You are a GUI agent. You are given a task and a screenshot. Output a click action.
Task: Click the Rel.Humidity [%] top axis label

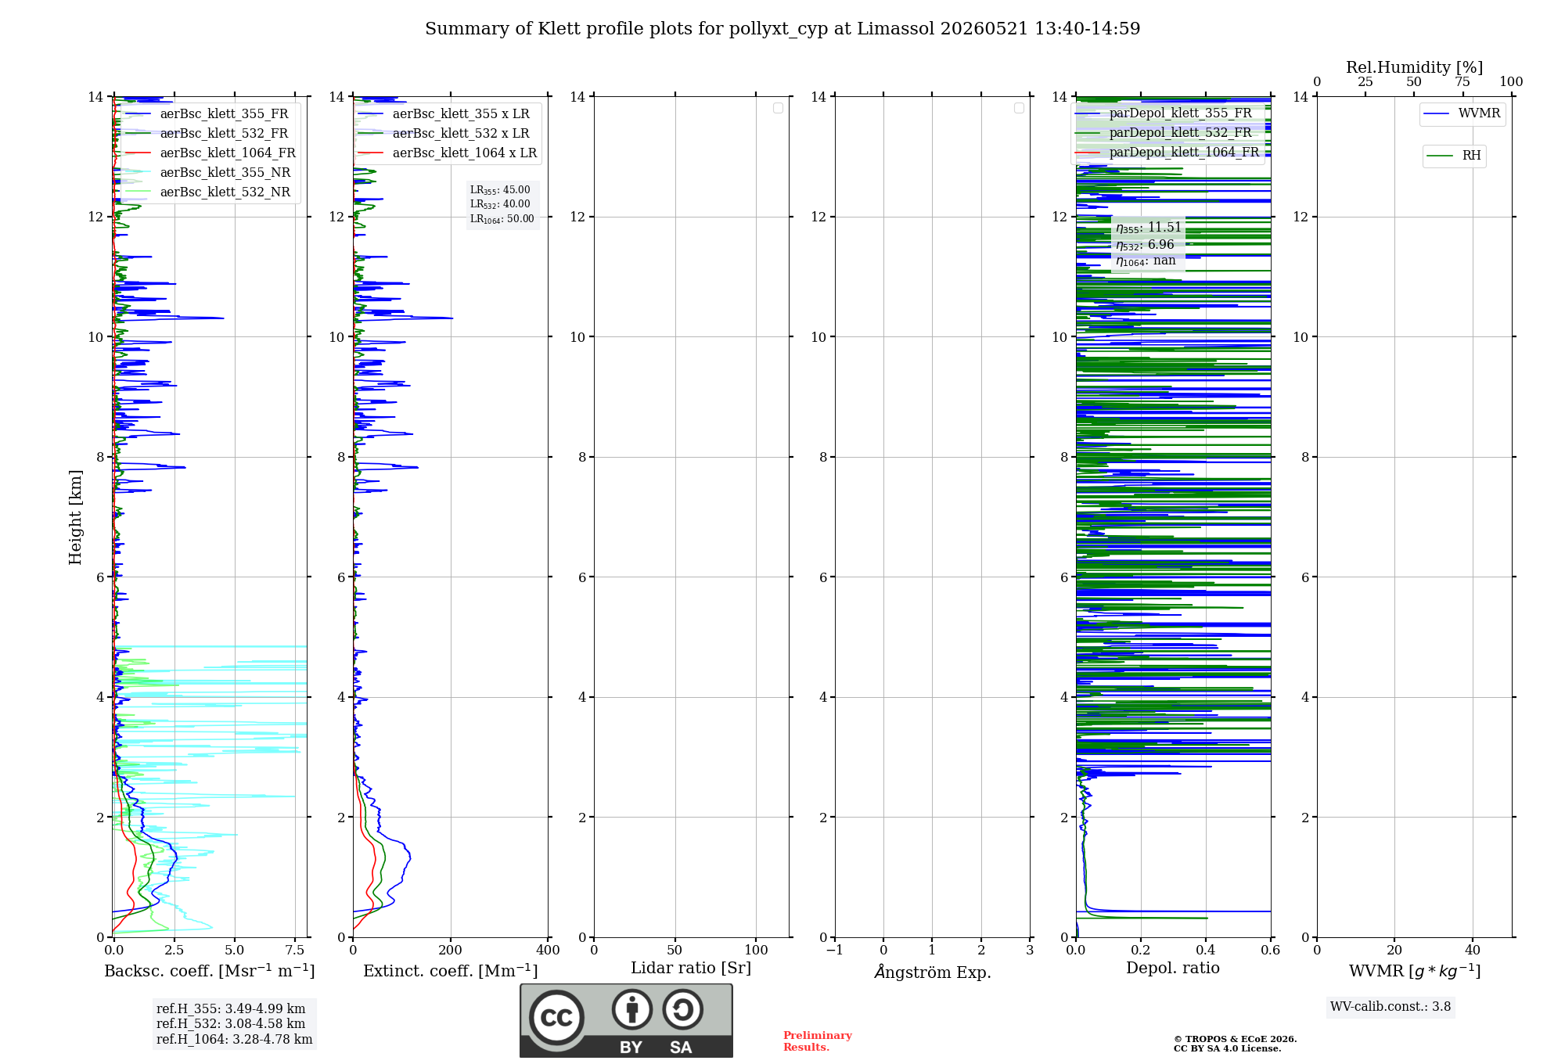[1415, 67]
